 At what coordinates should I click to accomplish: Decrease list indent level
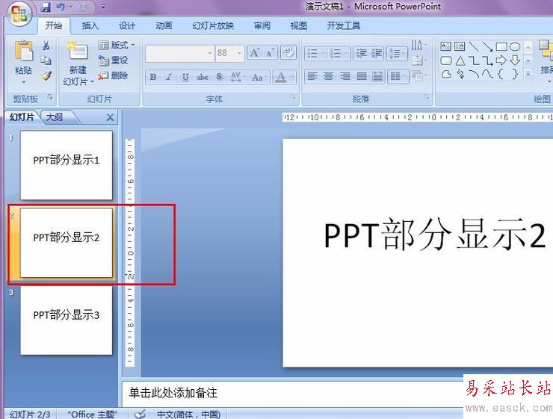[x=361, y=54]
